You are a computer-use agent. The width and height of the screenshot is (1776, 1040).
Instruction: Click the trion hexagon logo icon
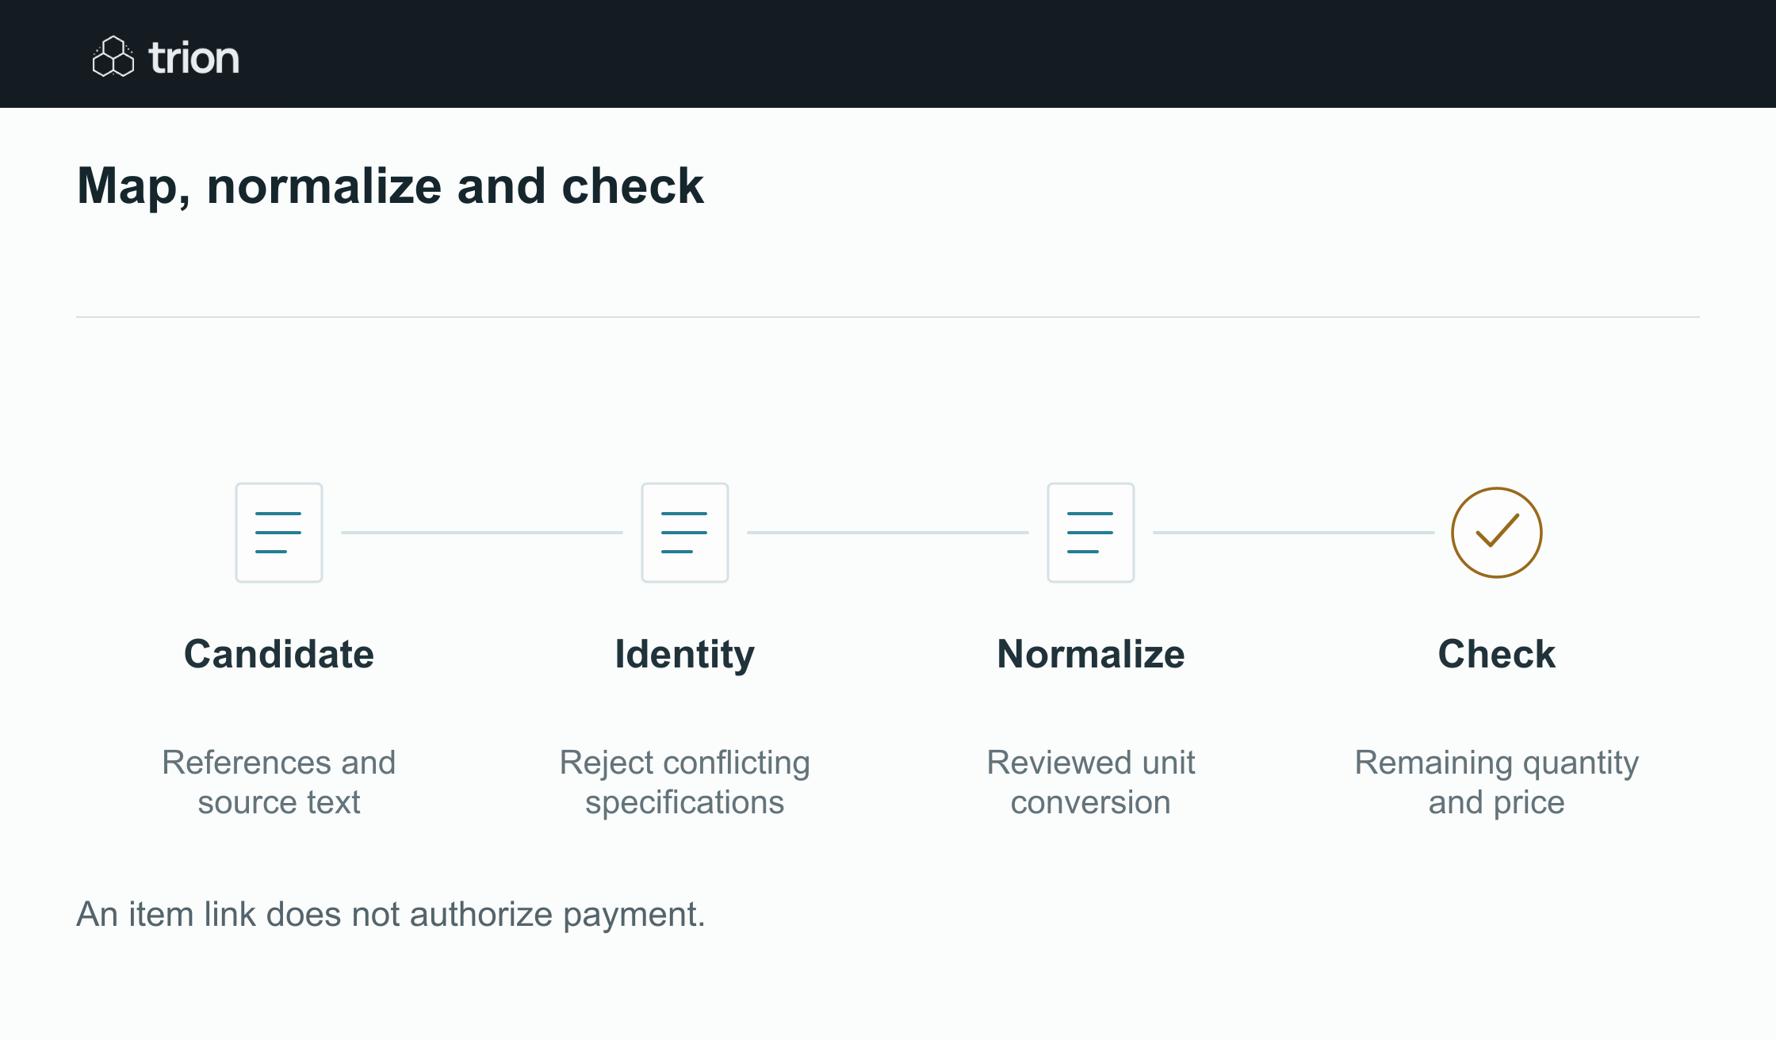coord(113,56)
